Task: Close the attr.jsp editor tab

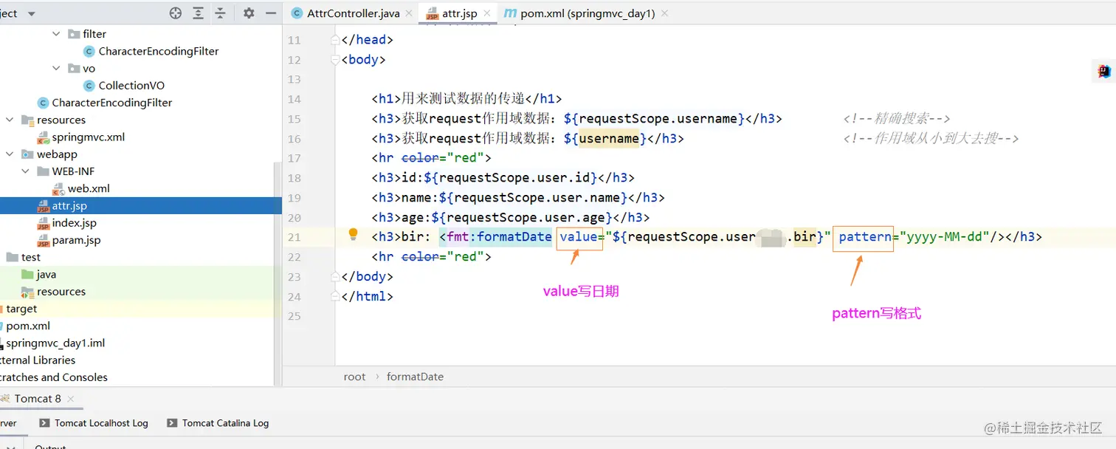Action: pos(486,13)
